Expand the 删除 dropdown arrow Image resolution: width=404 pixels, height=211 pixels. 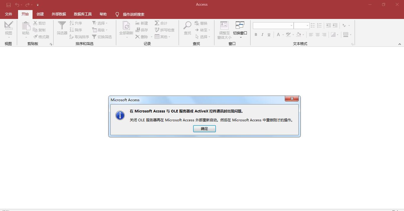click(151, 37)
